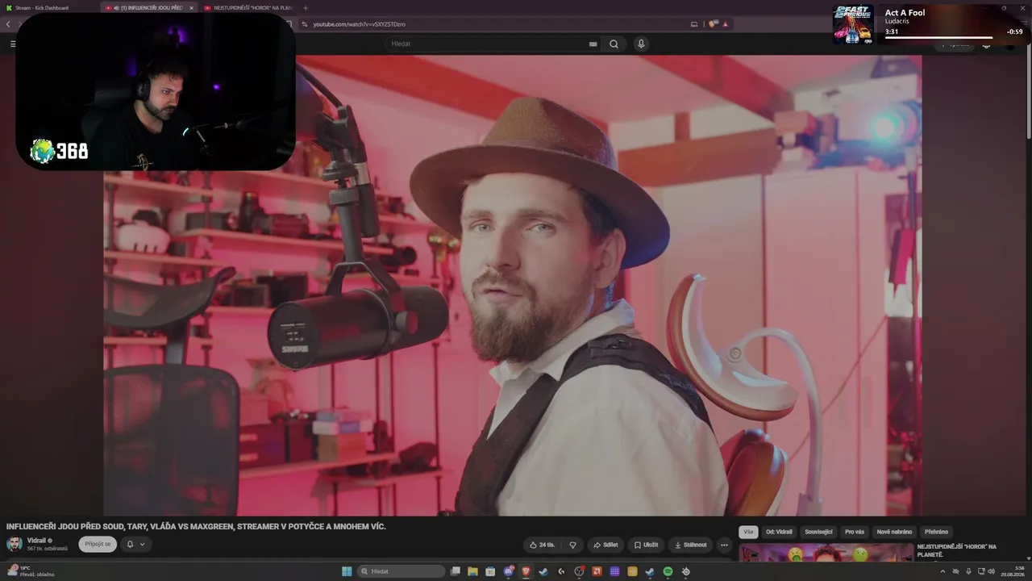This screenshot has height=581, width=1032.
Task: Select the "Související" filter chip
Action: (x=819, y=533)
